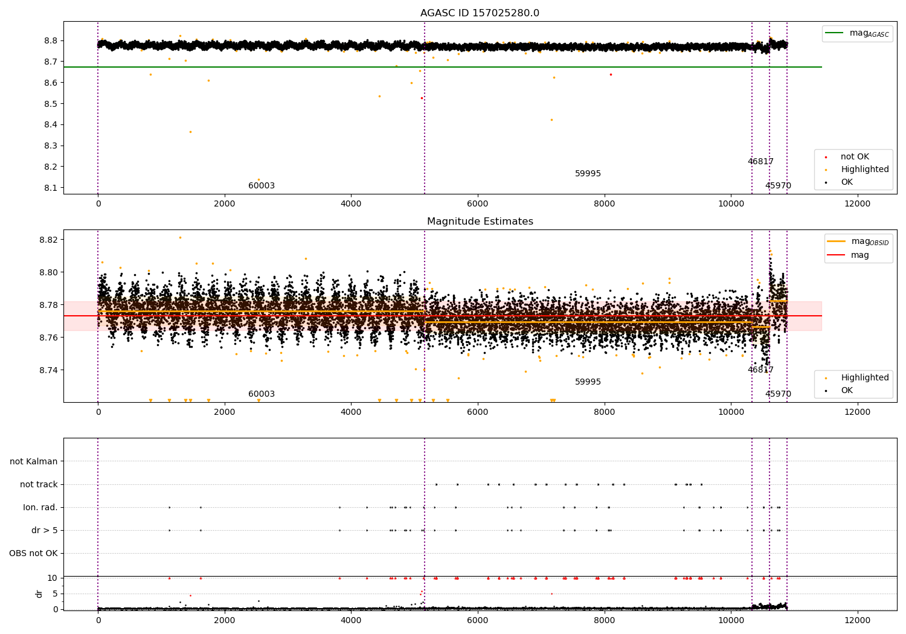The height and width of the screenshot is (634, 906).
Task: Click the 5 tick on the dr axis
Action: [x=56, y=594]
